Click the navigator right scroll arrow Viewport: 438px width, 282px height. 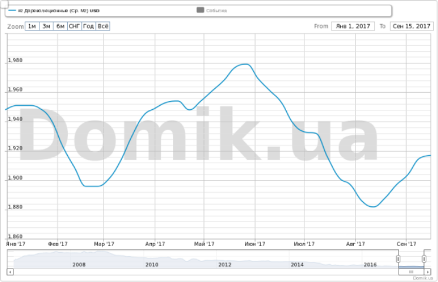pos(427,271)
